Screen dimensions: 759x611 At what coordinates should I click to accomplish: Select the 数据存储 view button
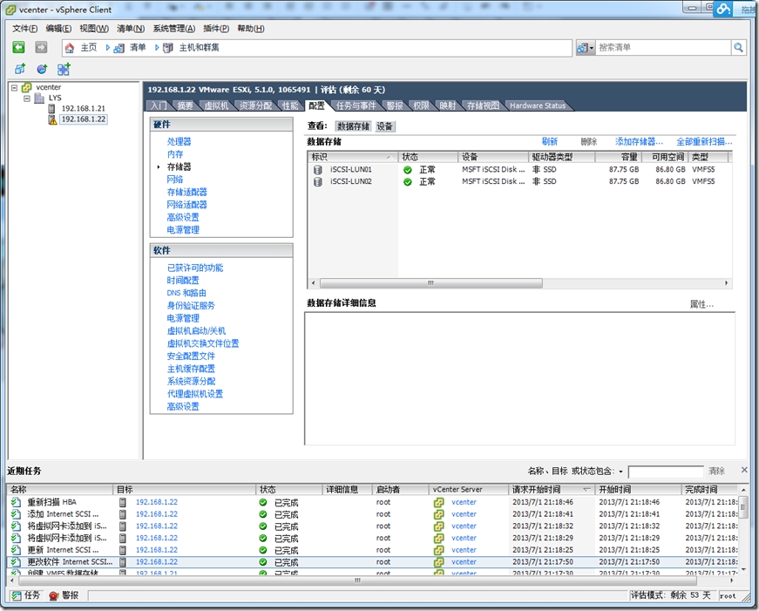pyautogui.click(x=354, y=126)
